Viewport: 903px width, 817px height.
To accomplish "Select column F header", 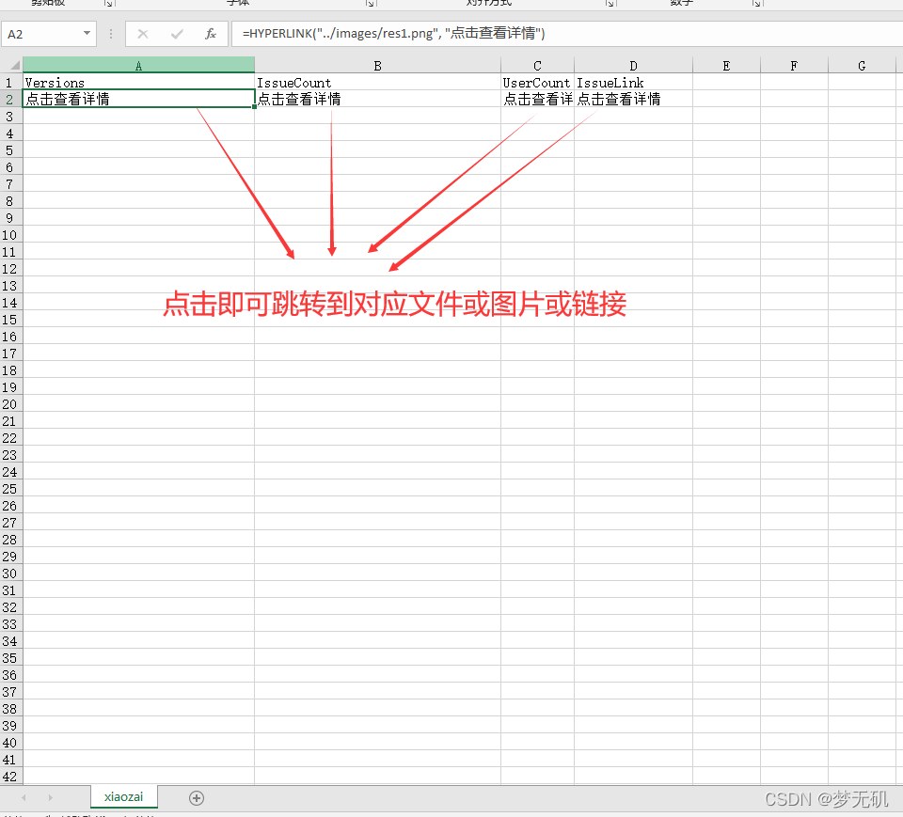I will pos(794,65).
